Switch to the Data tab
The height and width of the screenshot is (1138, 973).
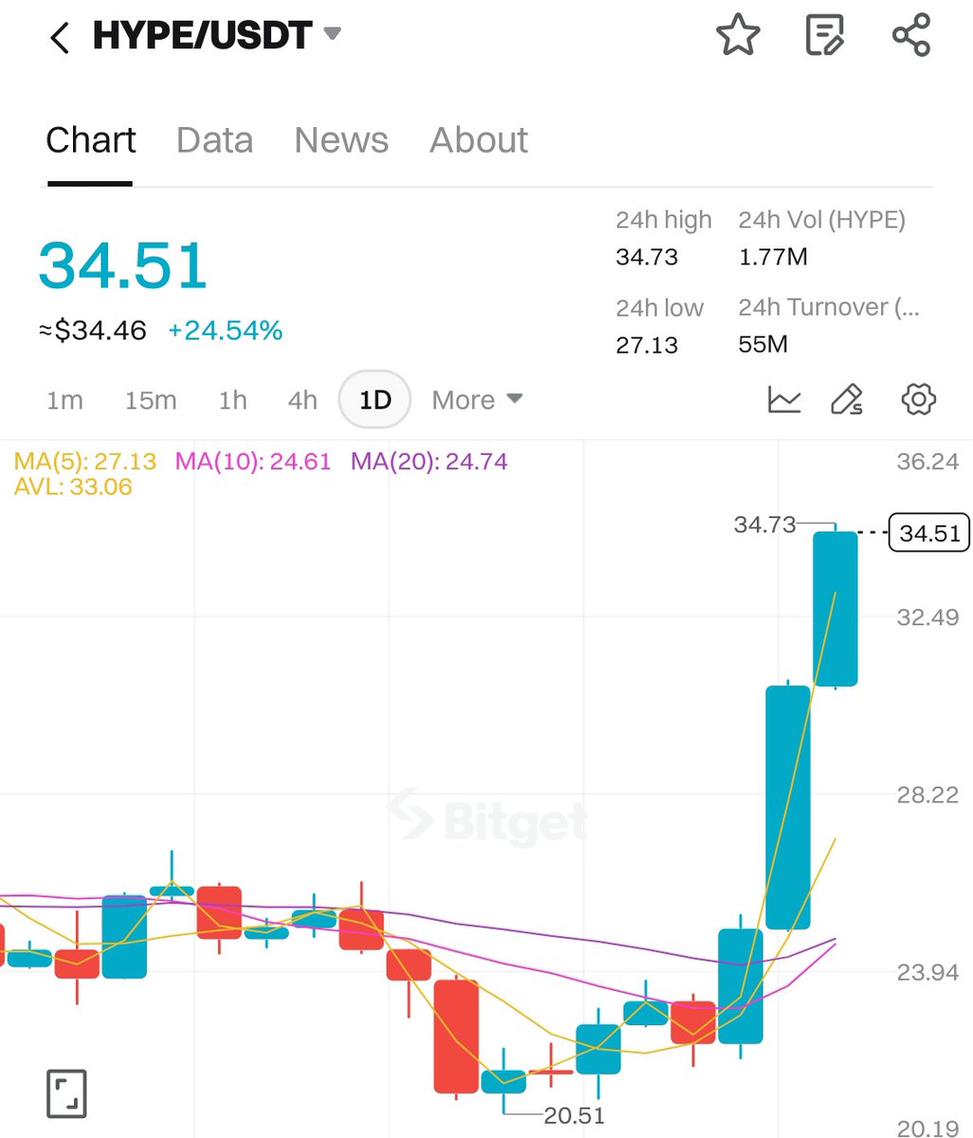click(x=214, y=140)
